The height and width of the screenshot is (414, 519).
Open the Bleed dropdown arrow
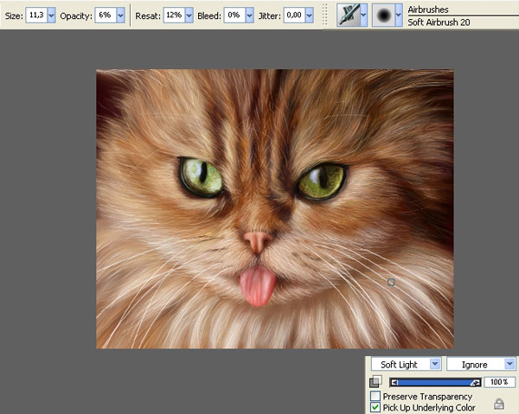(250, 16)
